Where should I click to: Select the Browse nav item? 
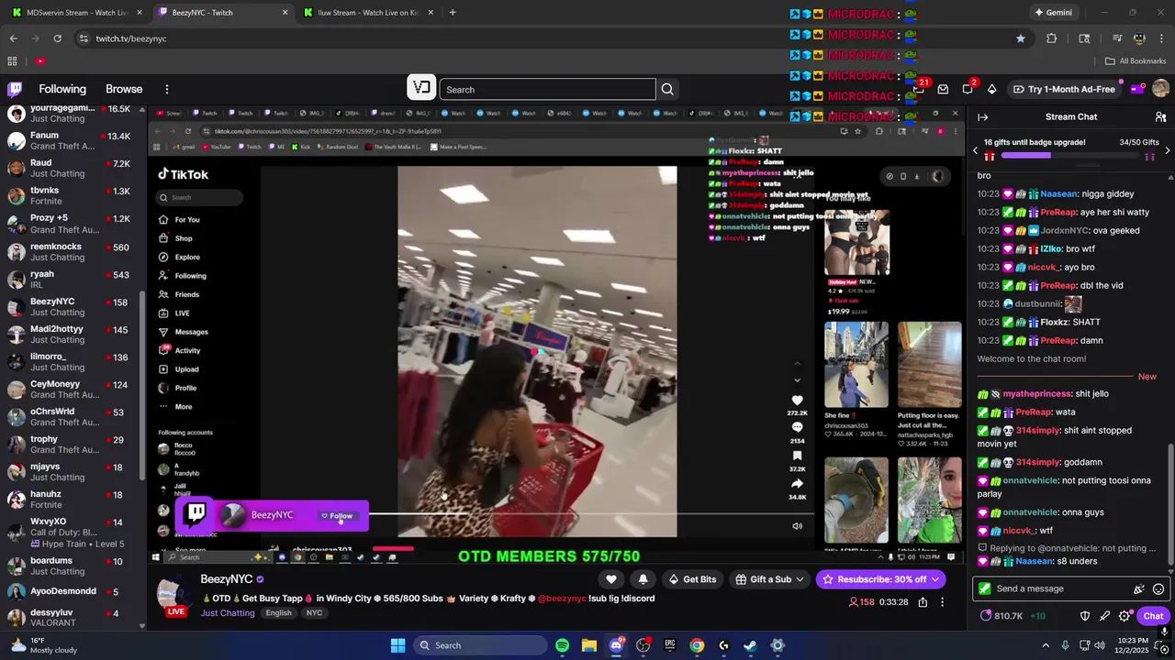[x=124, y=89]
